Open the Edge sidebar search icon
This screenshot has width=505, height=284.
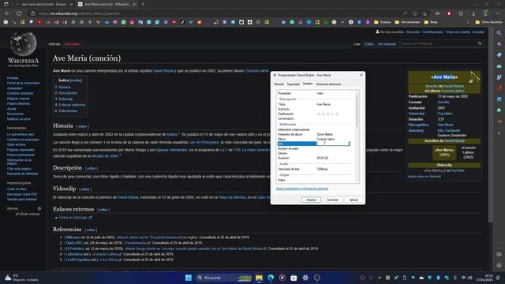click(x=499, y=33)
